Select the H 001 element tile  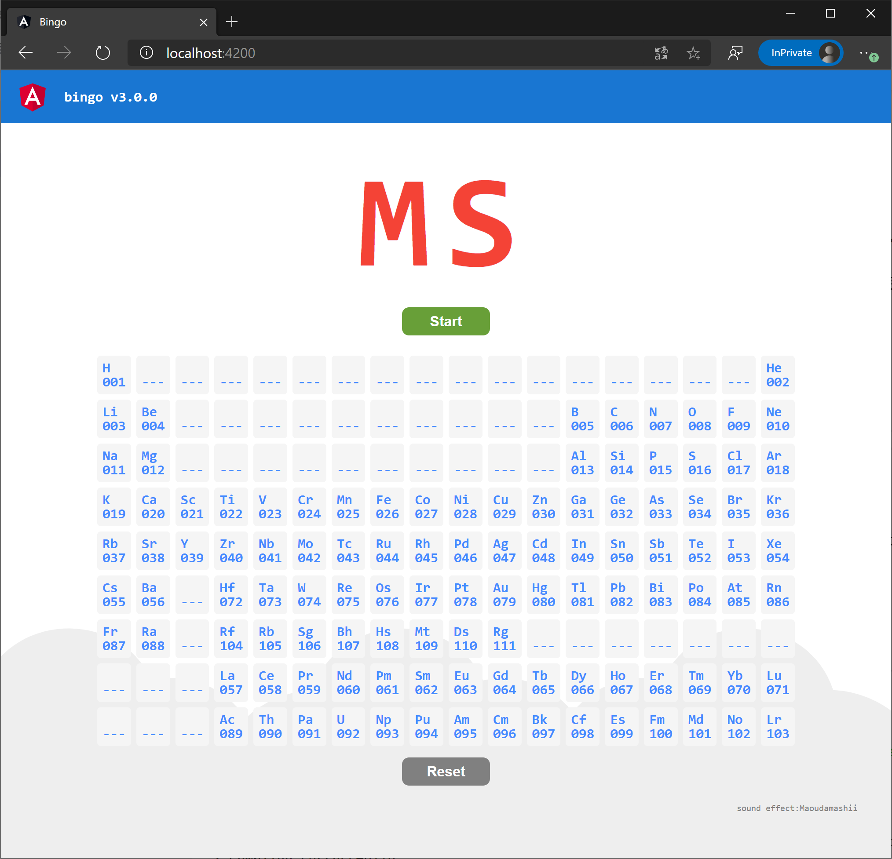[x=114, y=375]
